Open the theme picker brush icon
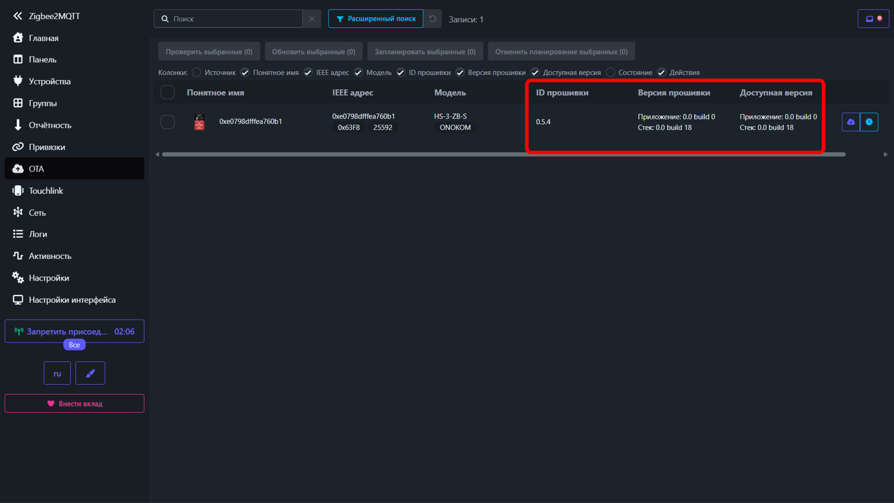 (90, 373)
